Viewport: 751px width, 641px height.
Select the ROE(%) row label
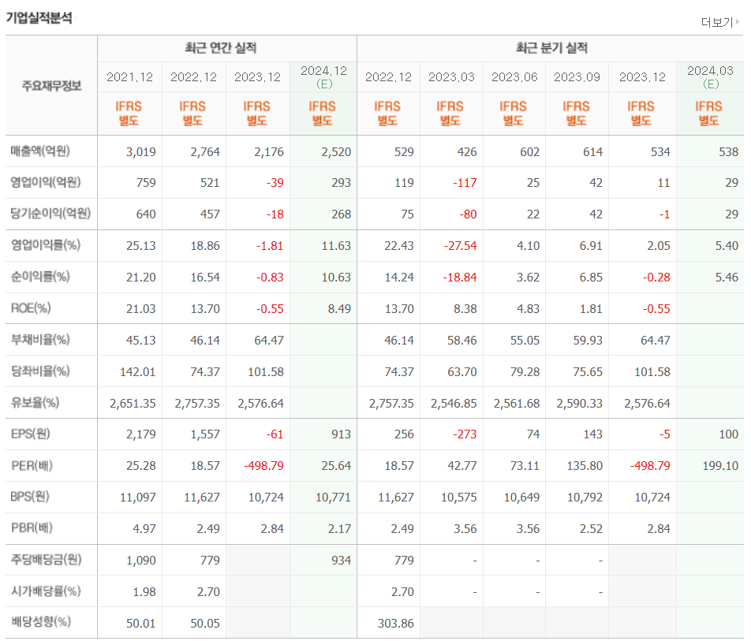[31, 307]
